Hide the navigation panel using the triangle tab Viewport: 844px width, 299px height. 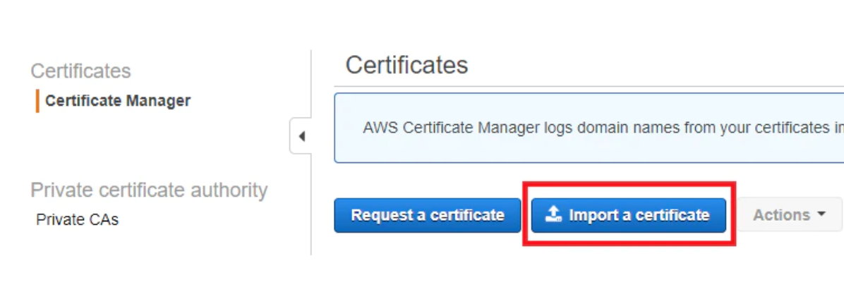(301, 136)
